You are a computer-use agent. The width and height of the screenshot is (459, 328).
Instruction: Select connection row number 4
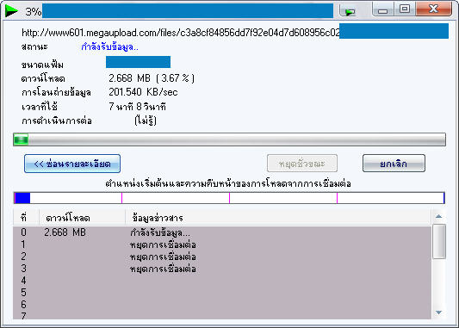pyautogui.click(x=222, y=281)
